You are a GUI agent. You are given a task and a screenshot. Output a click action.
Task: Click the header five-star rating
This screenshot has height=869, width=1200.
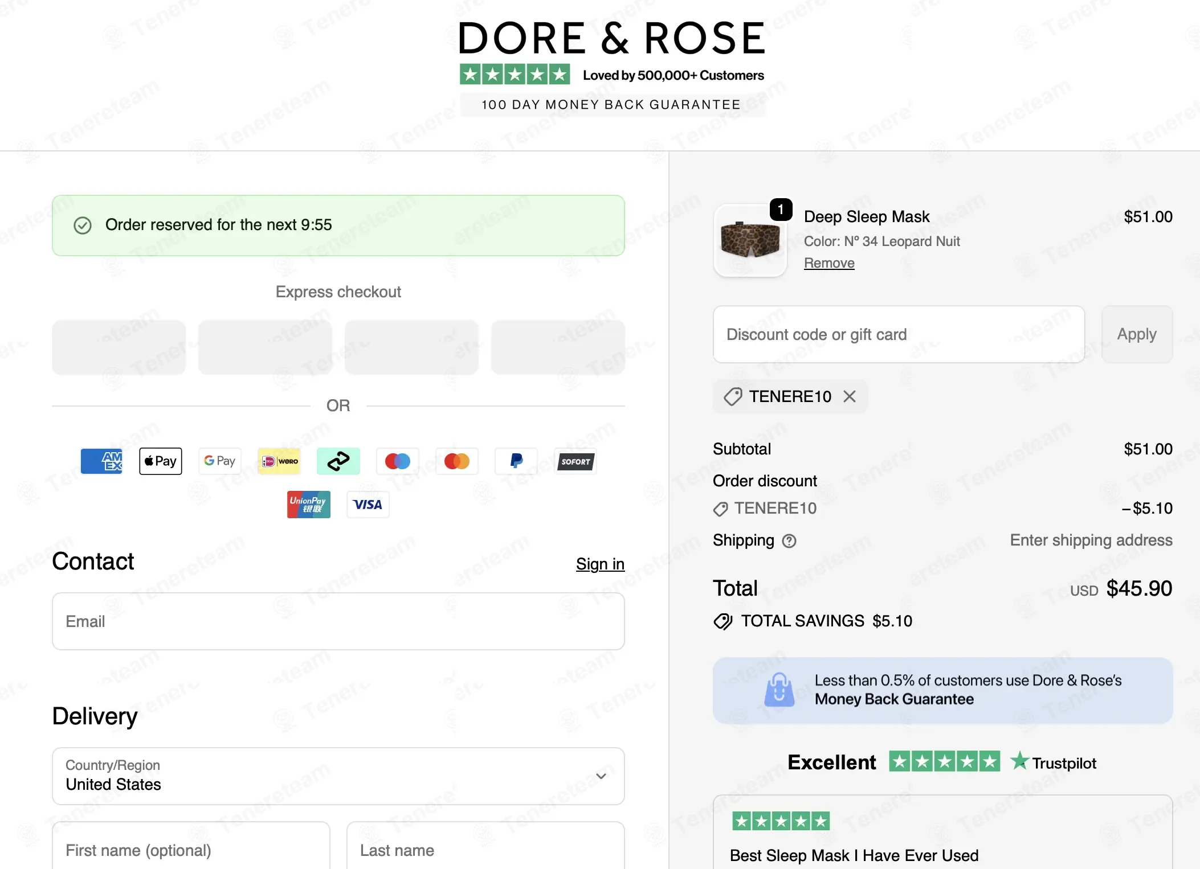click(x=515, y=74)
